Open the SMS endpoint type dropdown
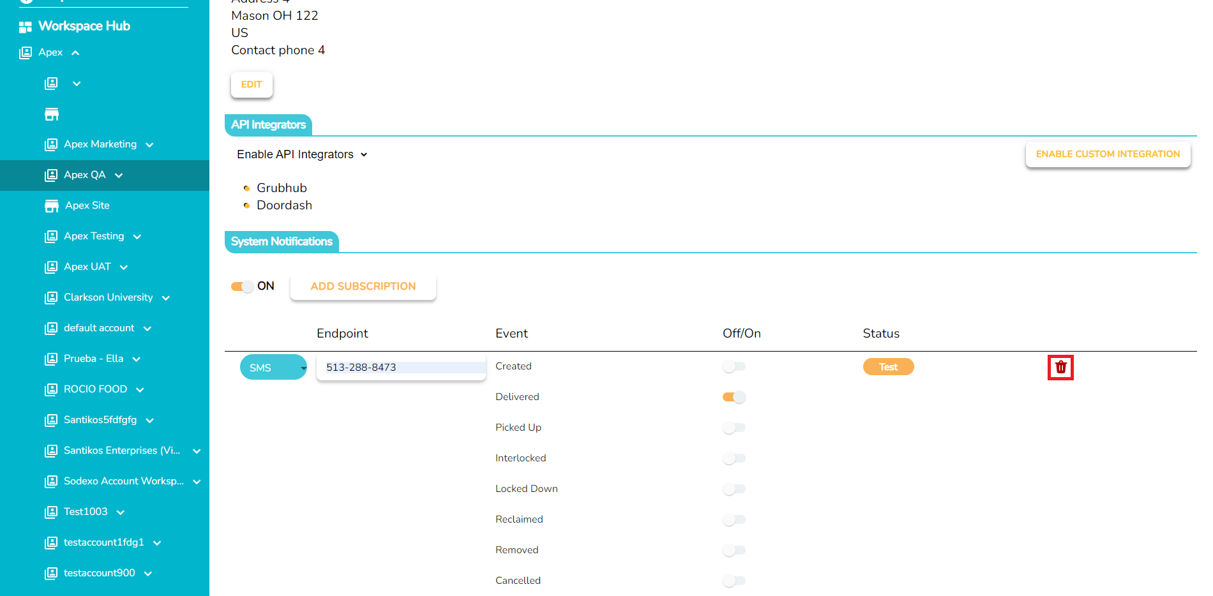 coord(273,368)
